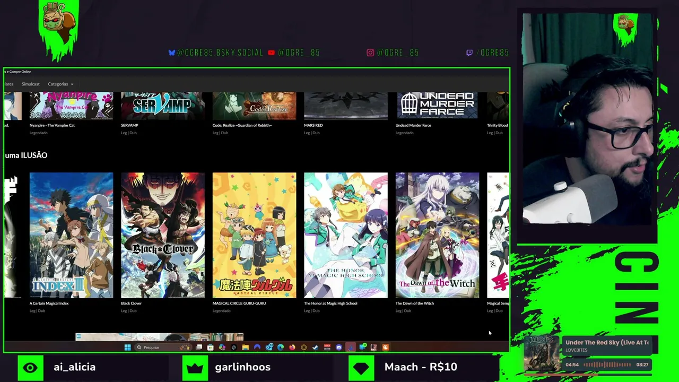
Task: Open the Windows Start menu
Action: click(127, 348)
